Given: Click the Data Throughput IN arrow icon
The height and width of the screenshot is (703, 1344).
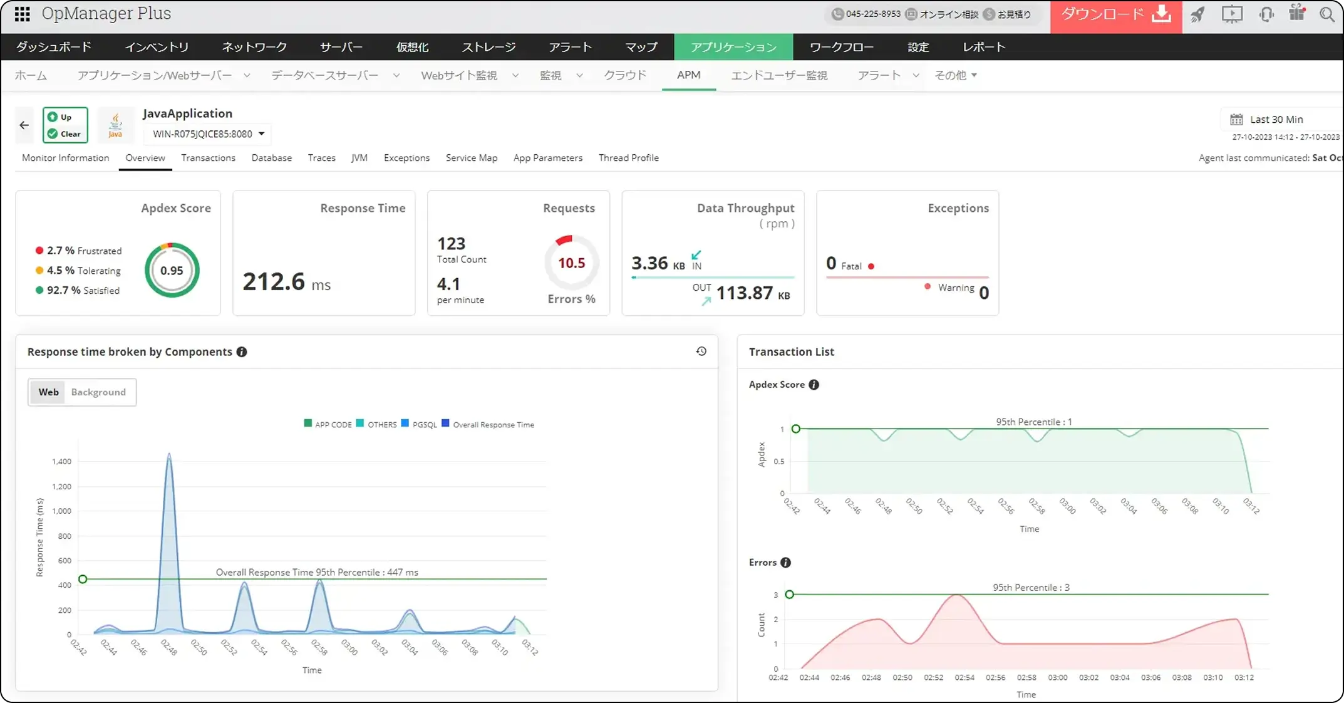Looking at the screenshot, I should coord(696,254).
